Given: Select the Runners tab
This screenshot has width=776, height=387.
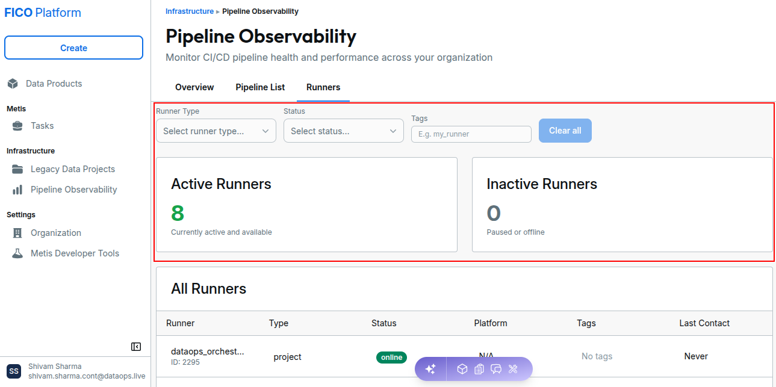Looking at the screenshot, I should tap(323, 87).
